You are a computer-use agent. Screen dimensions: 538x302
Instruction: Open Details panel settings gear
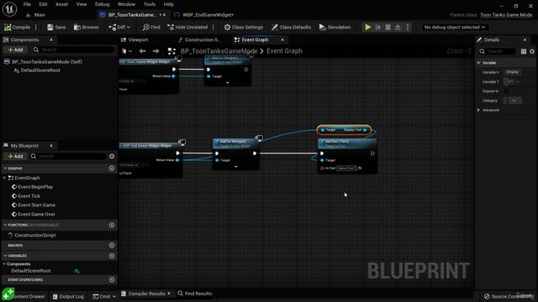coord(532,51)
